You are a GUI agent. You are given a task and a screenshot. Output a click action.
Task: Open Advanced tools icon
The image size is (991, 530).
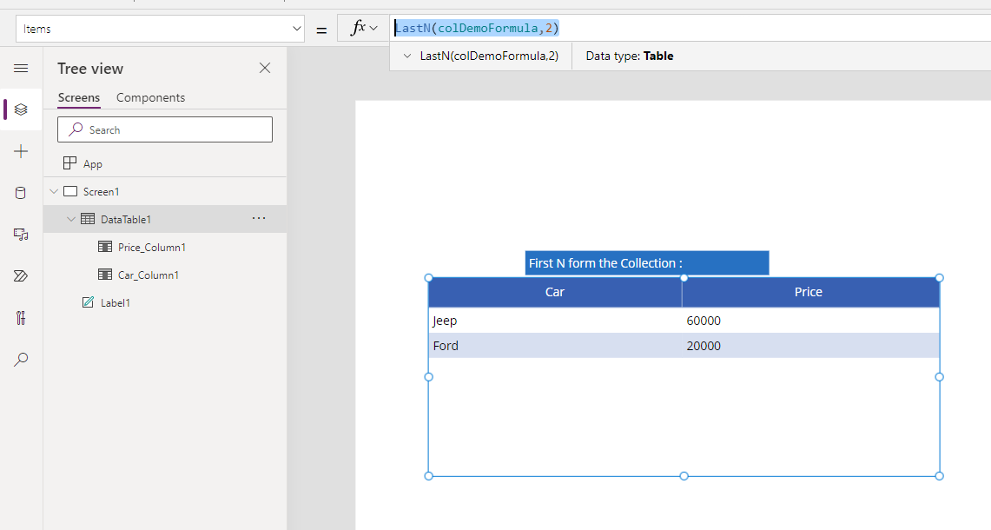tap(21, 317)
